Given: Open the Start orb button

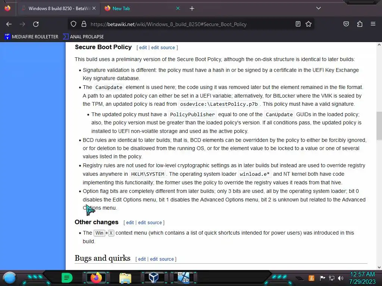Looking at the screenshot, I should 10,278.
